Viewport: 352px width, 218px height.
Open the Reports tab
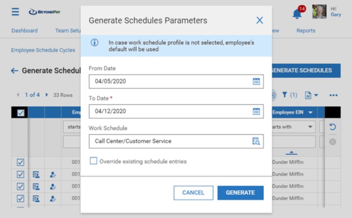306,31
